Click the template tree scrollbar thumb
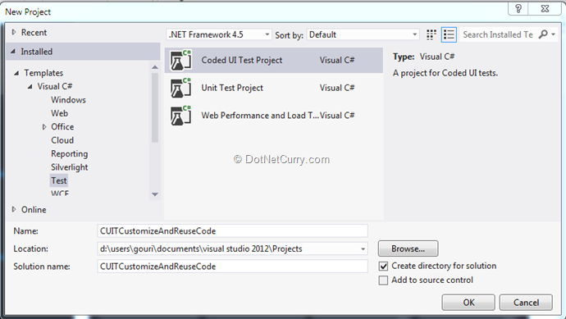Screen dimensions: 566x319 (x=155, y=107)
